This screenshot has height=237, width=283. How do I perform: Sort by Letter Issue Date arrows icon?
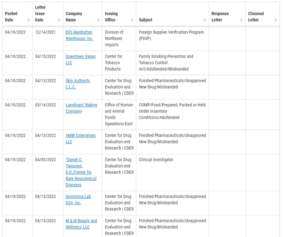[59, 20]
